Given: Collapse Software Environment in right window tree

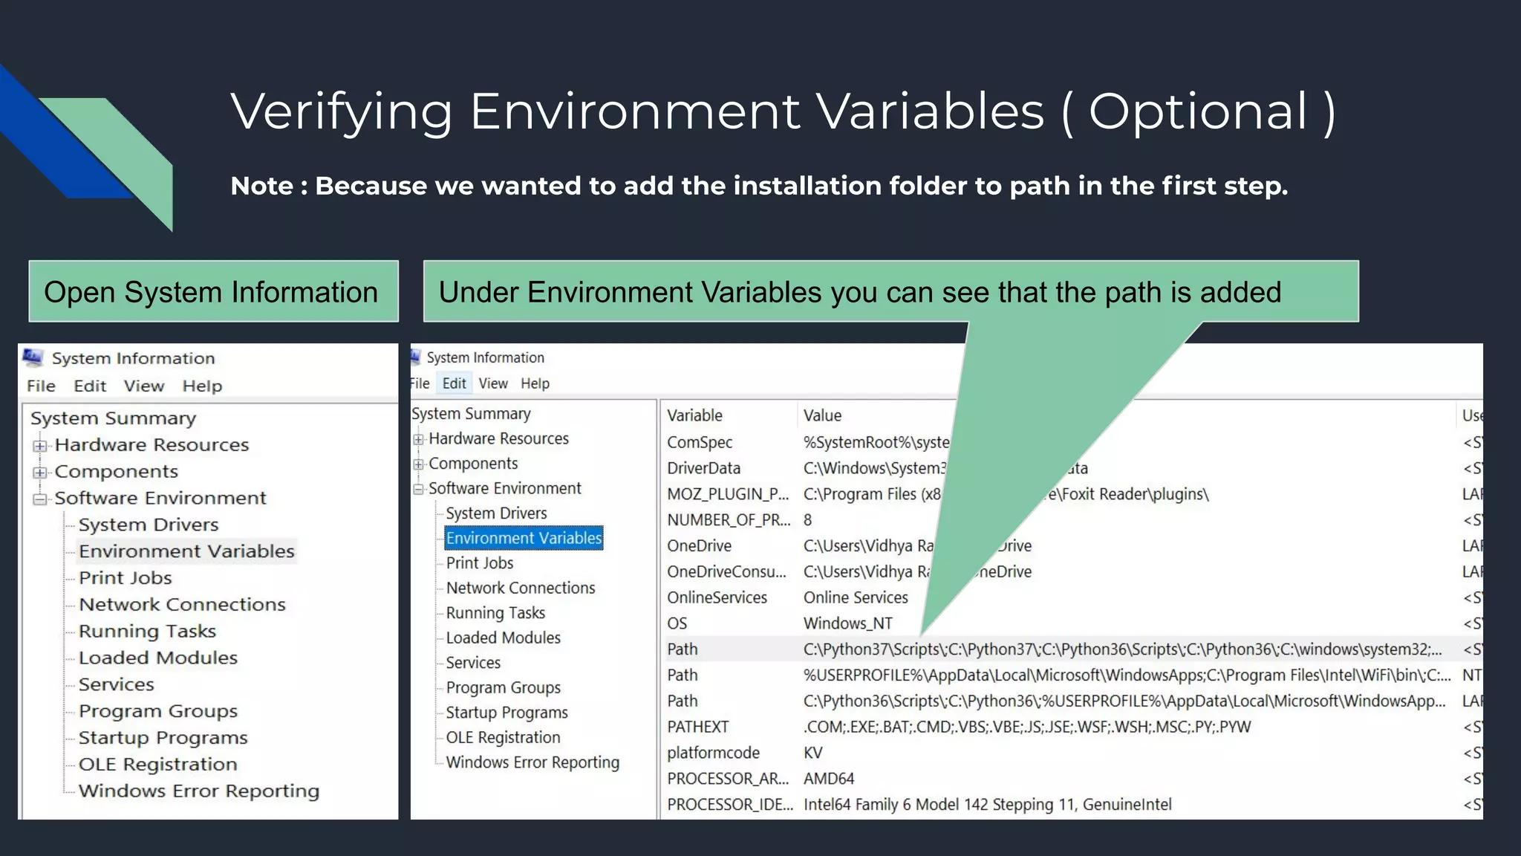Looking at the screenshot, I should [419, 490].
